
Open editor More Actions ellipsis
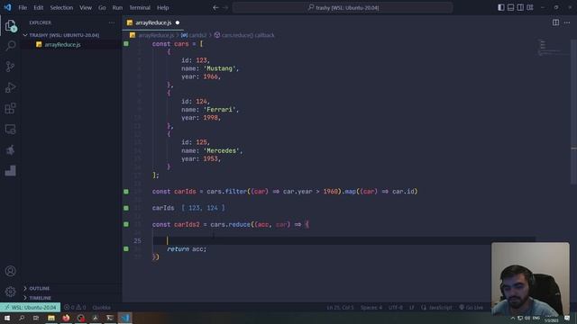pos(567,22)
